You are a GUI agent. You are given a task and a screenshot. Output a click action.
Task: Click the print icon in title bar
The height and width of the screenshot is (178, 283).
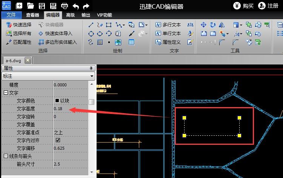pyautogui.click(x=65, y=6)
